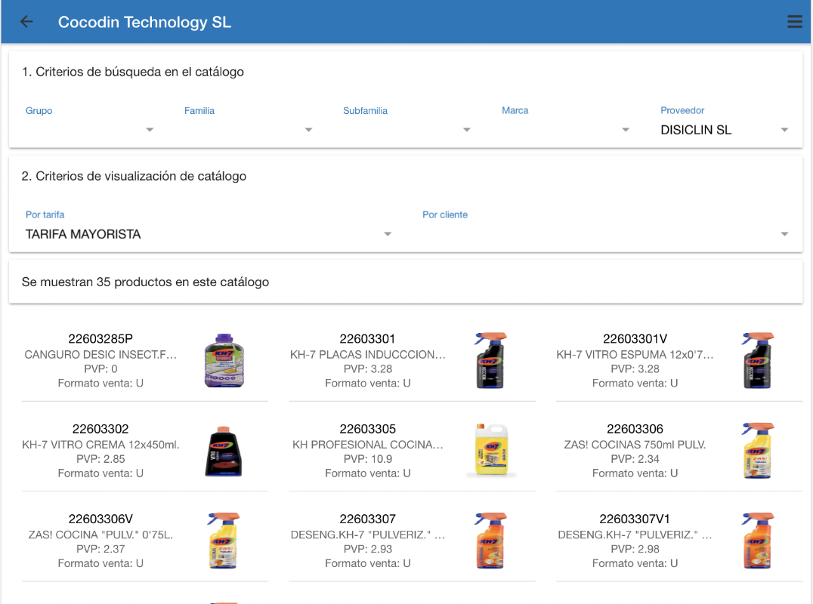Select product code 22603301V

click(635, 339)
